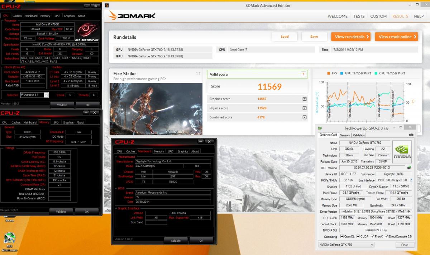Open the GPU selection dropdown in GPU-Z
The image size is (430, 255).
click(x=346, y=245)
